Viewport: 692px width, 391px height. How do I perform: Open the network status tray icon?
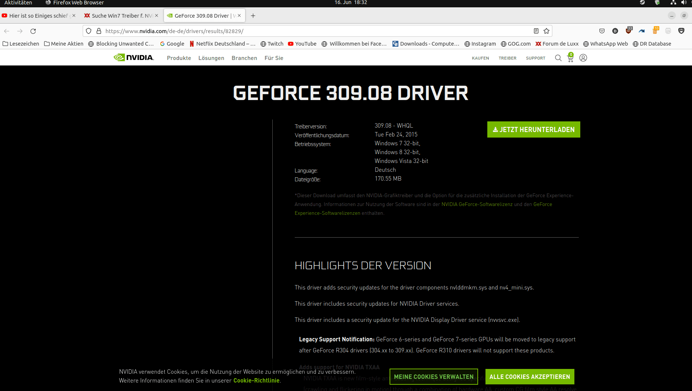(x=673, y=3)
